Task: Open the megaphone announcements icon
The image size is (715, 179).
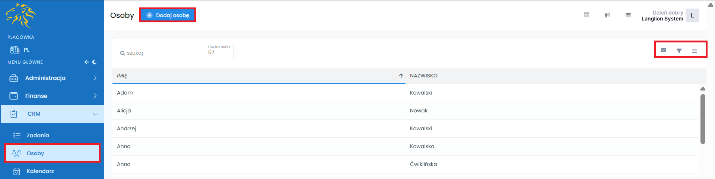Action: point(607,15)
